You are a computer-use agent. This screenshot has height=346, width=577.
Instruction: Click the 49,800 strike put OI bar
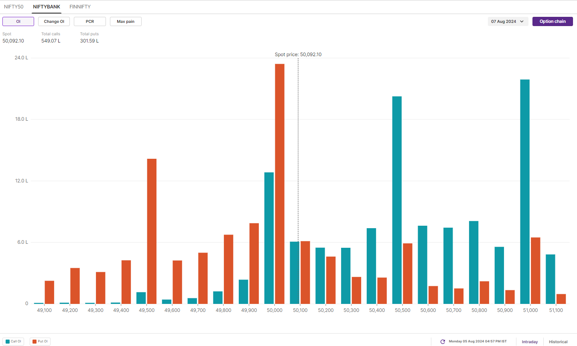(x=228, y=269)
